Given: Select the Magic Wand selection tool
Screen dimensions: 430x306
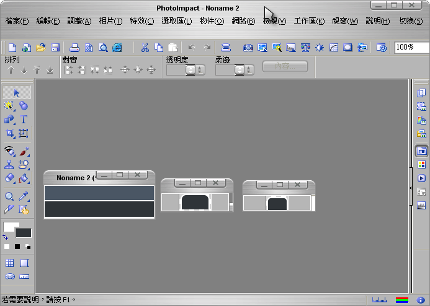Looking at the screenshot, I should 9,106.
